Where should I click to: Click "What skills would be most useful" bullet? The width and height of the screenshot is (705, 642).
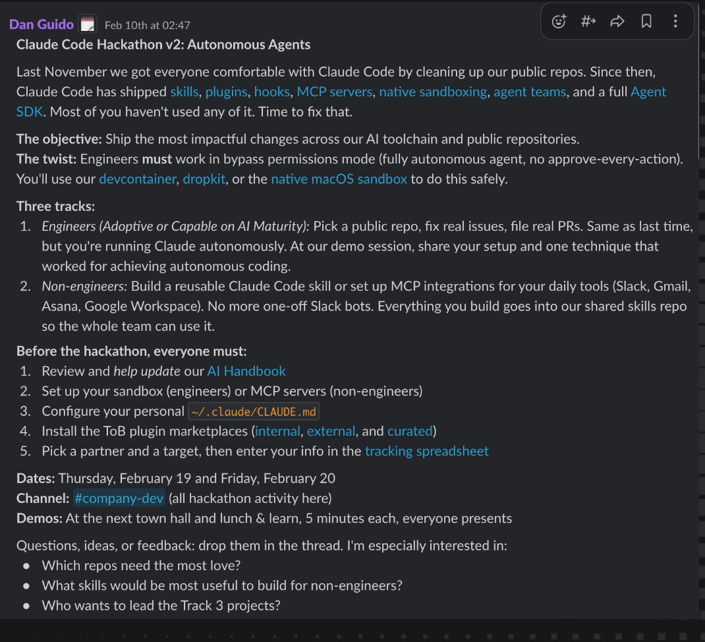click(222, 585)
